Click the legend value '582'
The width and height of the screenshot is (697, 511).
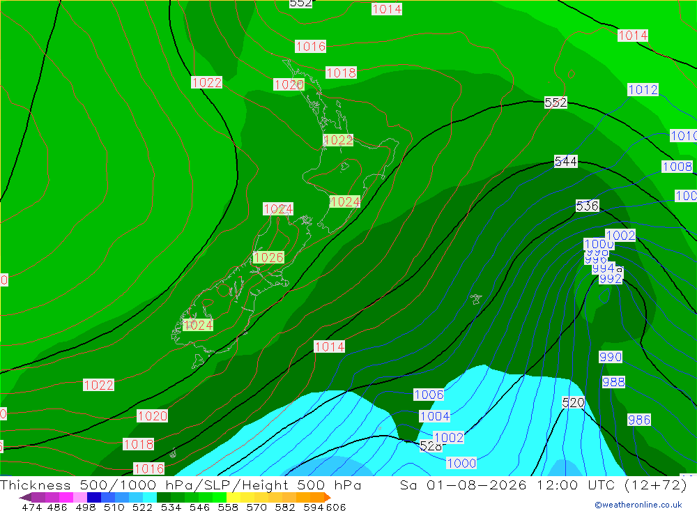pyautogui.click(x=285, y=508)
